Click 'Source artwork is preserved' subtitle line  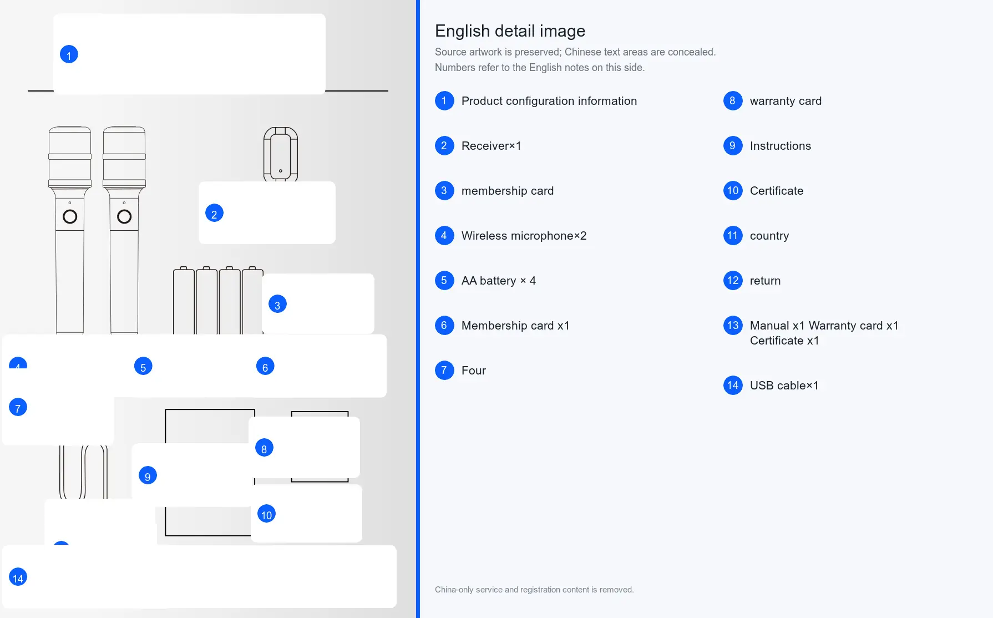(x=575, y=52)
